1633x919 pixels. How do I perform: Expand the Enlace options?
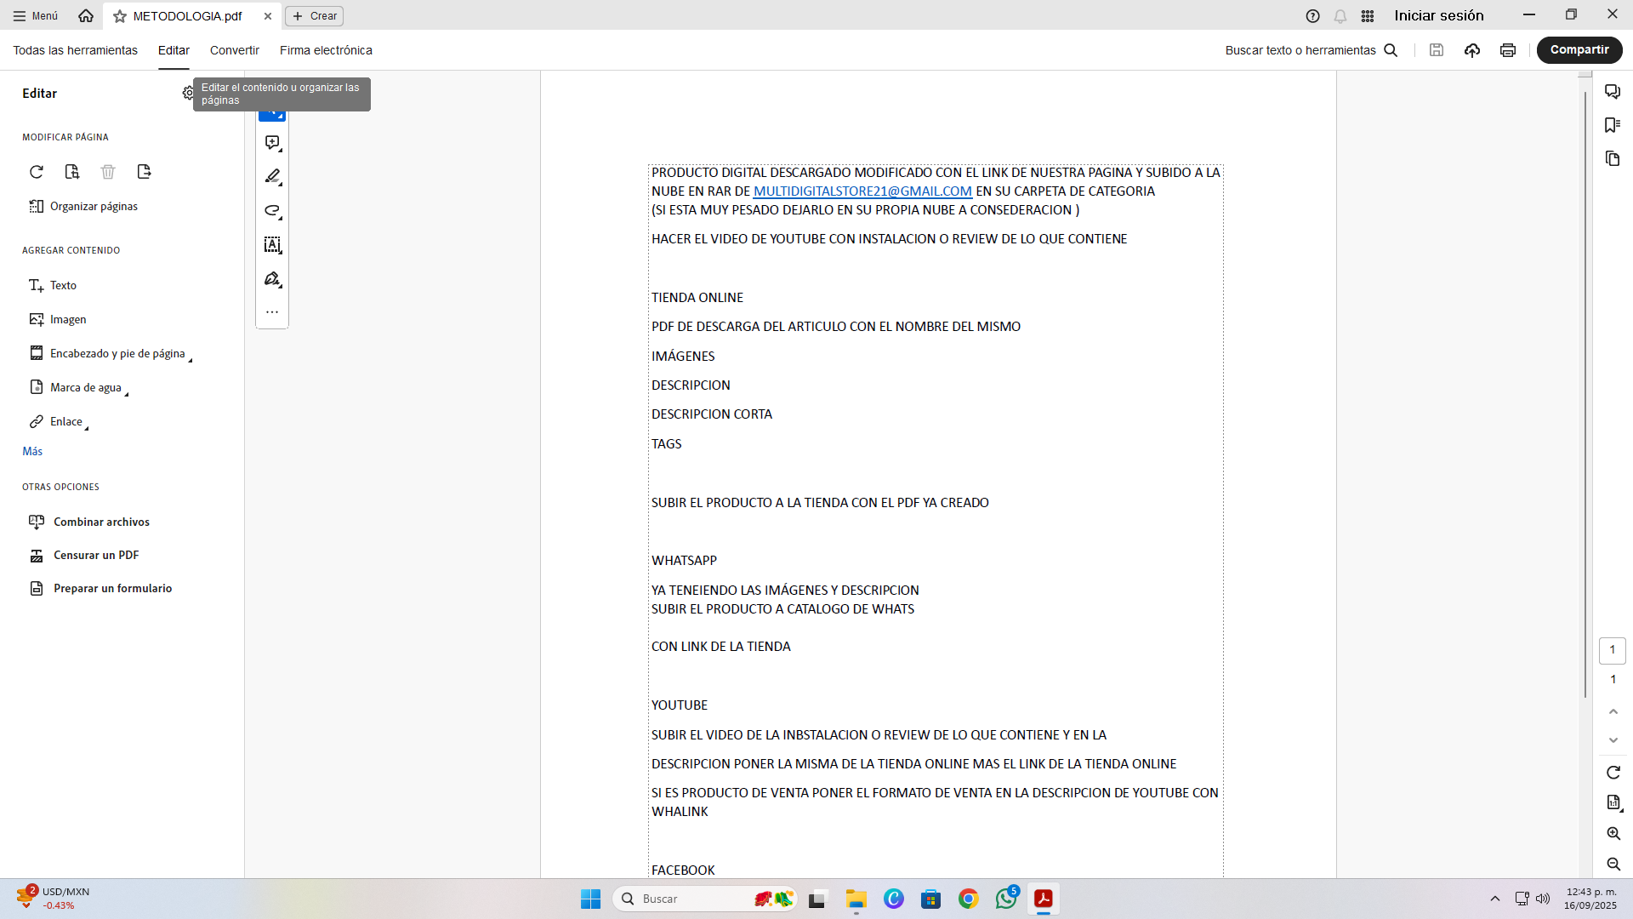(66, 421)
